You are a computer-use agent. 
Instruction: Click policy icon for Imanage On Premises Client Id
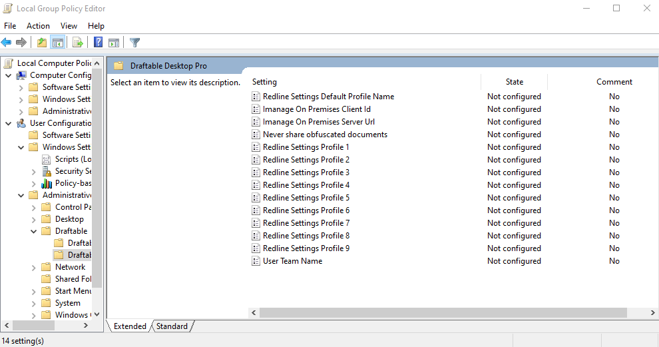click(256, 109)
